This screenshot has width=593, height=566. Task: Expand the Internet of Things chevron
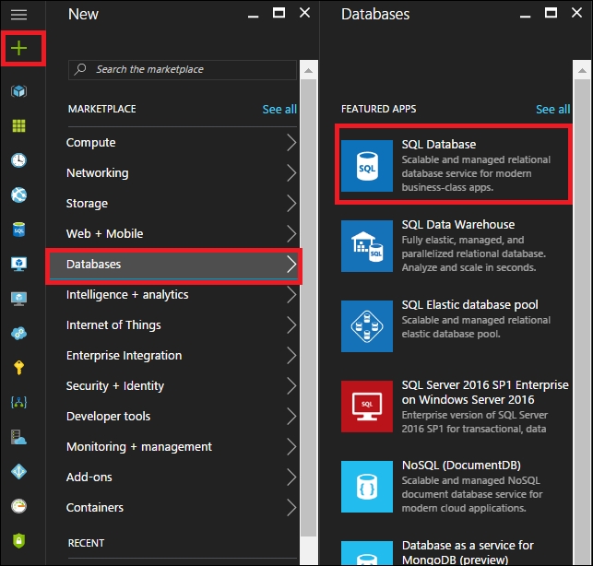[291, 324]
